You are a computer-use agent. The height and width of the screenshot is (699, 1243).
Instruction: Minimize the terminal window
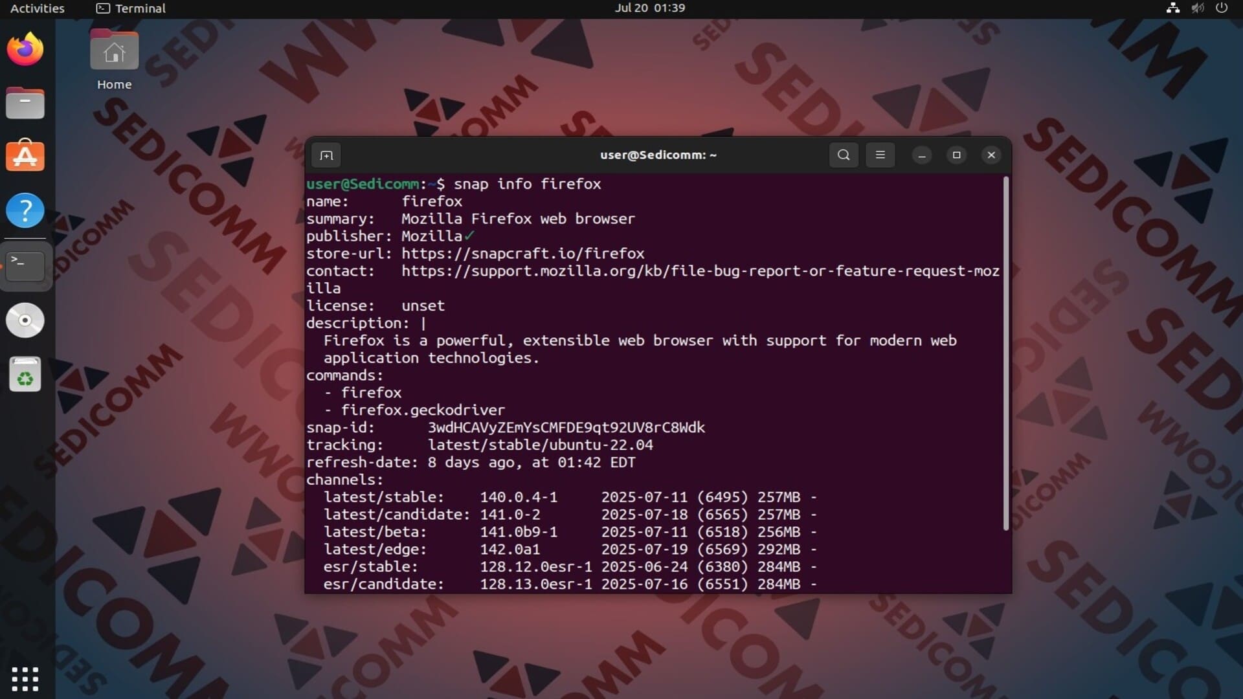pyautogui.click(x=922, y=155)
